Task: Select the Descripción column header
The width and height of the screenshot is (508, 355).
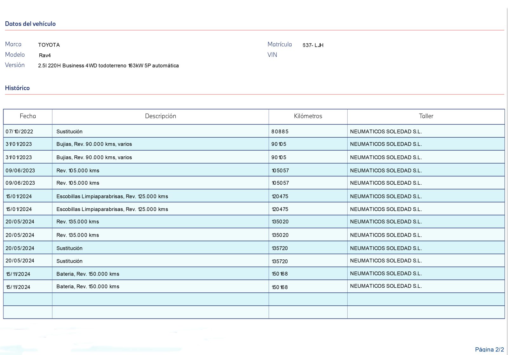Action: (x=160, y=116)
